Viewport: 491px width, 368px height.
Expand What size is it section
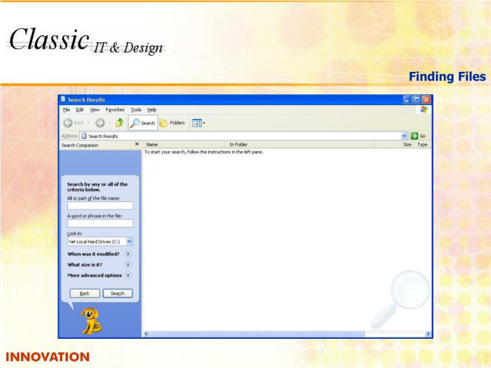tap(128, 264)
